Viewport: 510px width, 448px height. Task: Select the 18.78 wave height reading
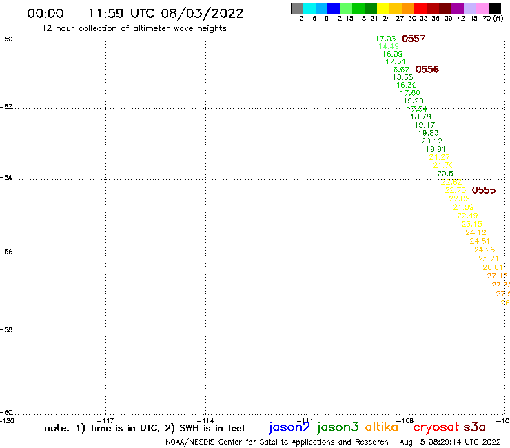click(421, 116)
